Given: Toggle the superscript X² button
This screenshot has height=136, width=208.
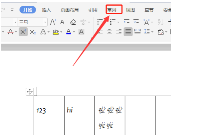Looking at the screenshot, I should click(23, 32).
